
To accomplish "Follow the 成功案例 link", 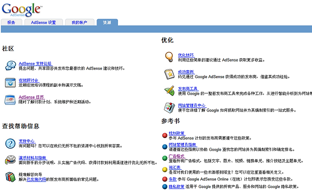I will coord(186,72).
